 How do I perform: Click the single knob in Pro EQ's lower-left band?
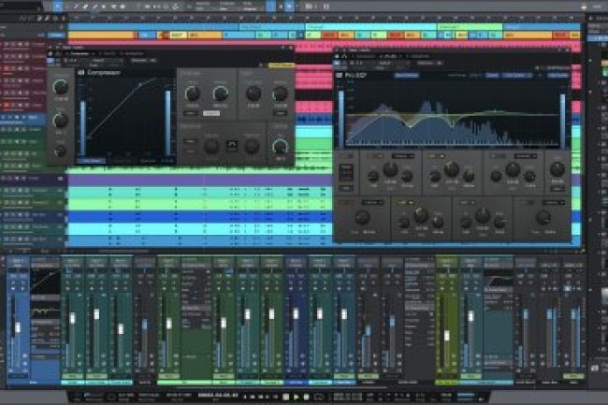click(363, 217)
